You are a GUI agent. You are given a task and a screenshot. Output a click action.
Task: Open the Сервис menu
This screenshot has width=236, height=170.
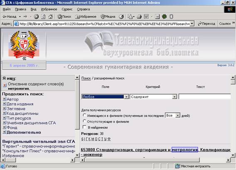pos(67,9)
